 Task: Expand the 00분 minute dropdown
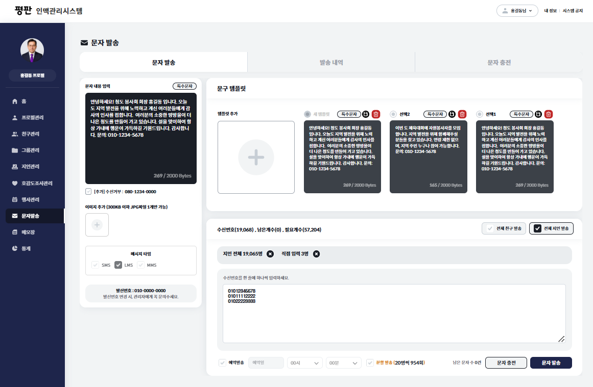(x=344, y=363)
